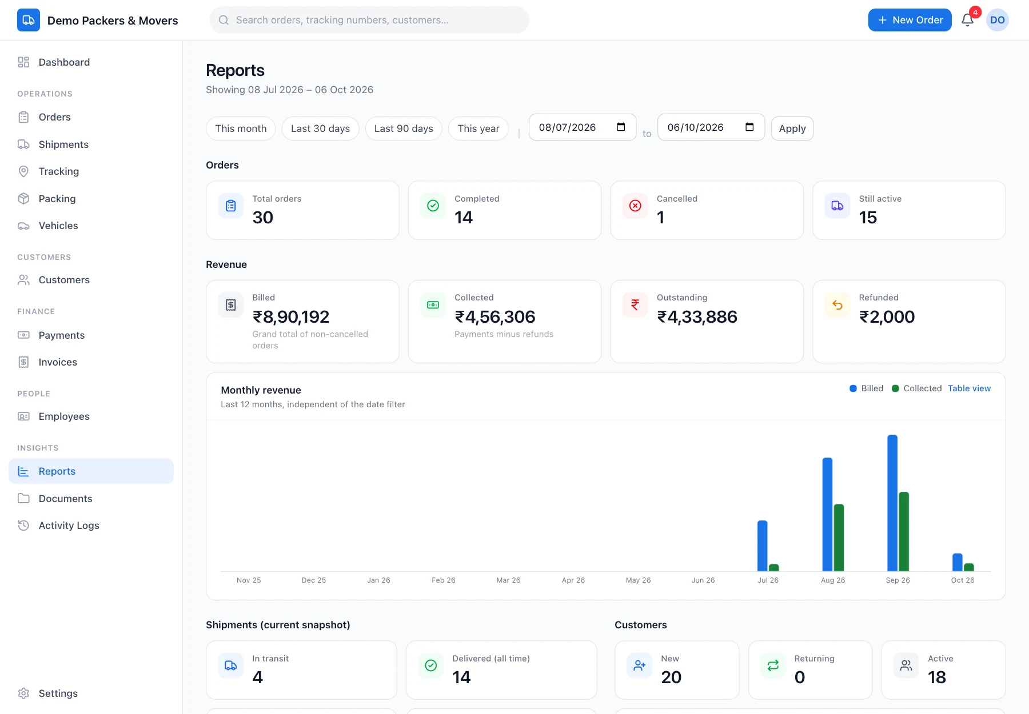Select the Last 90 days filter
This screenshot has width=1029, height=714.
click(404, 129)
